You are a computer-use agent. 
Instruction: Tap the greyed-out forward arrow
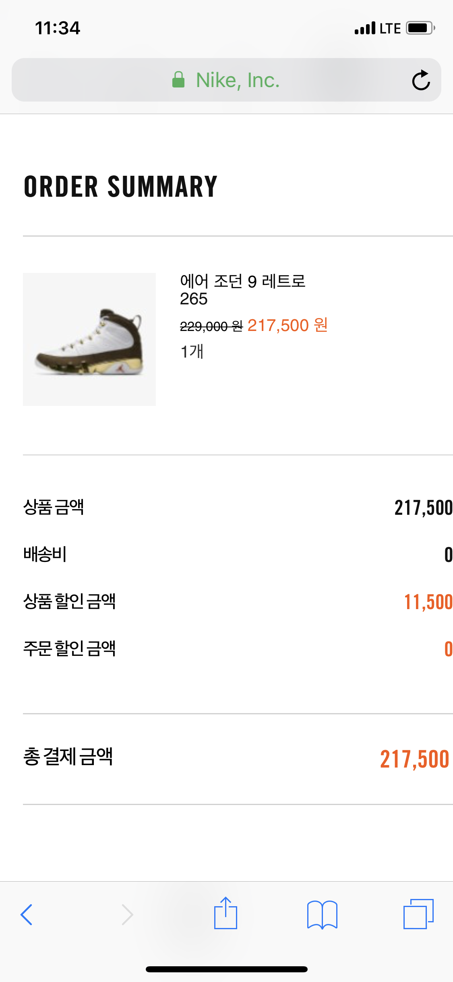(127, 914)
